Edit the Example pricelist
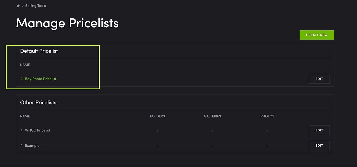 [x=319, y=146]
